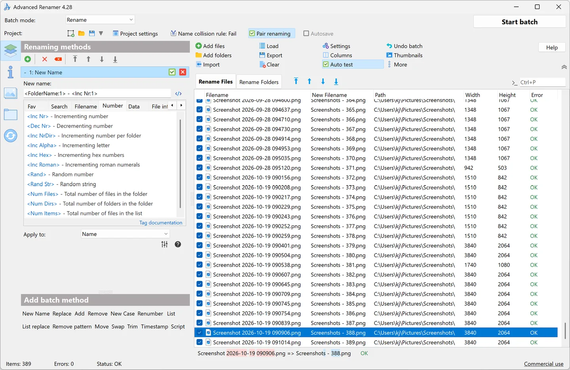Move selected file to bottom of list
The height and width of the screenshot is (370, 570).
point(336,82)
